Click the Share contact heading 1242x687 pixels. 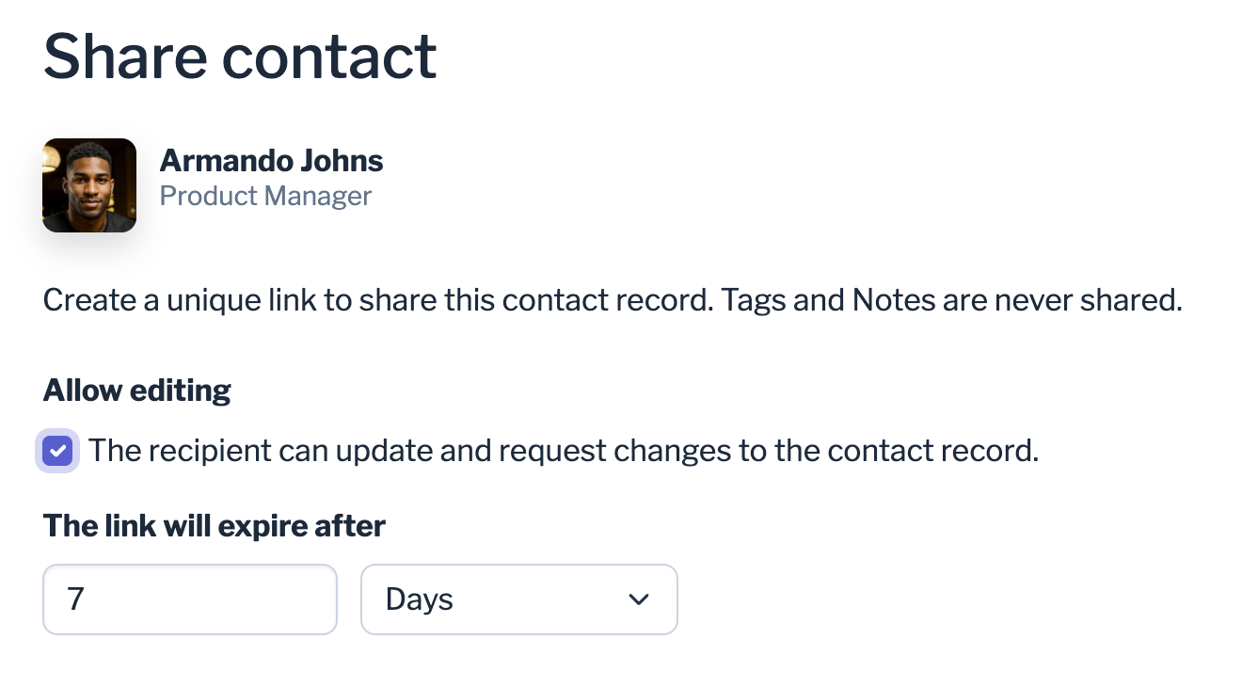239,56
